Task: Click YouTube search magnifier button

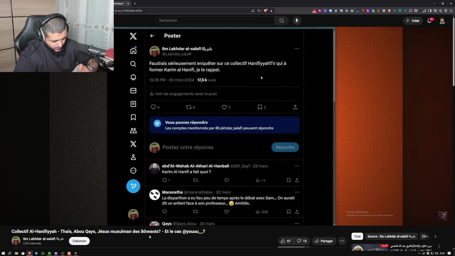Action: point(282,21)
